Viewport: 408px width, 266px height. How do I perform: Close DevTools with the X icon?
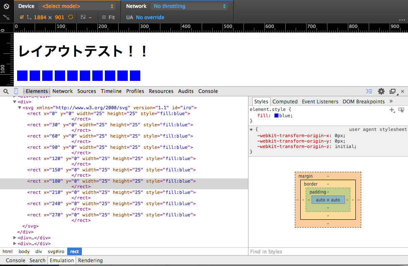(403, 91)
